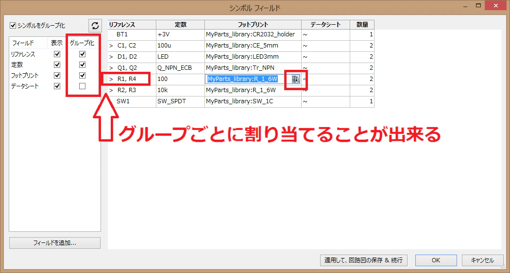
Task: Confirm with the OK button
Action: point(436,260)
